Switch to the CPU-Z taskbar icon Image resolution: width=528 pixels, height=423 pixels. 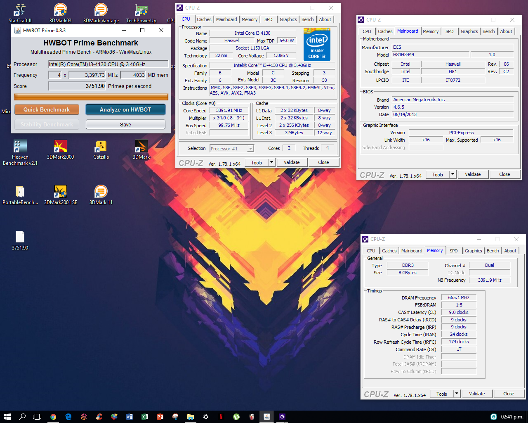tap(282, 417)
